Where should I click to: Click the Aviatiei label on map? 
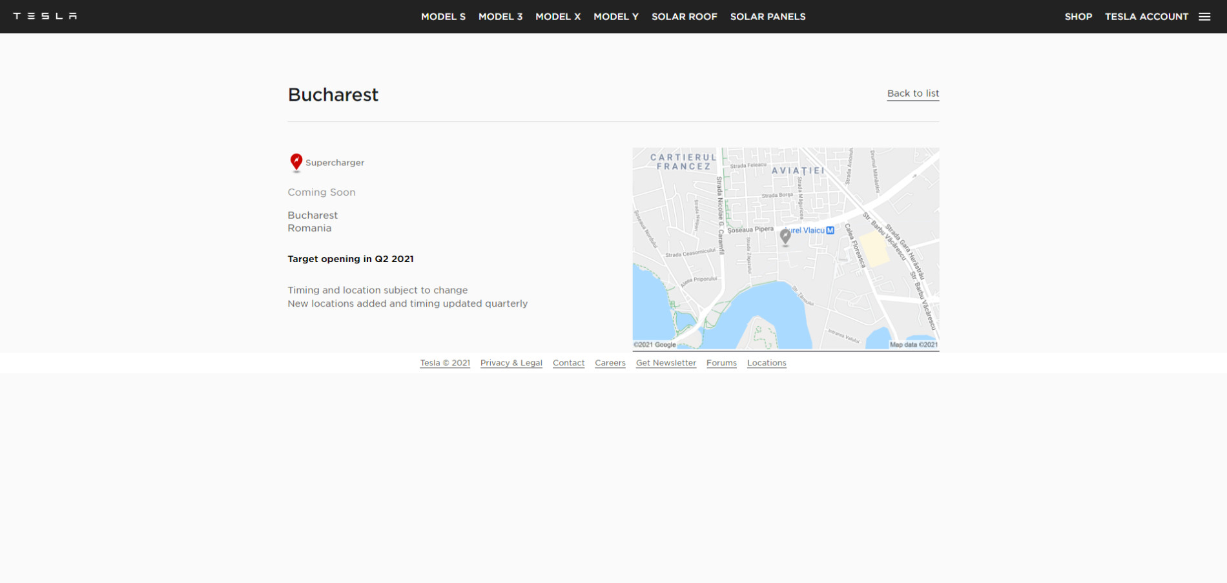(798, 170)
